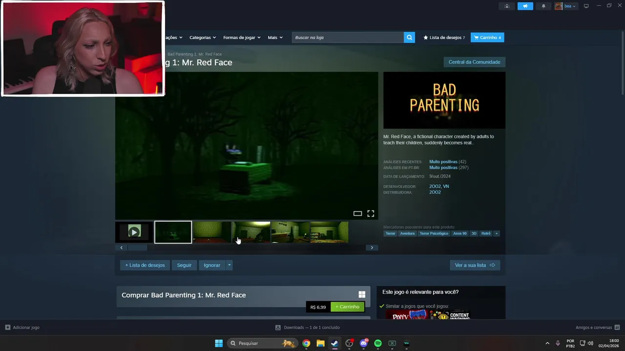The image size is (625, 351).
Task: Open Steam notifications bell
Action: tap(543, 6)
